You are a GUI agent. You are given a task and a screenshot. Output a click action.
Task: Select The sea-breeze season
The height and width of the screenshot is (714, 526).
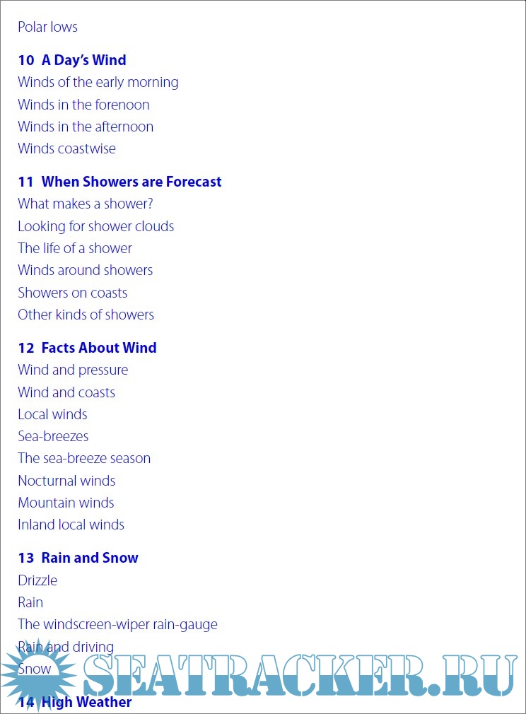point(84,458)
